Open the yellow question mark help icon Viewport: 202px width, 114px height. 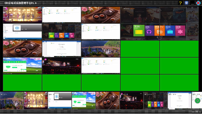[180, 3]
